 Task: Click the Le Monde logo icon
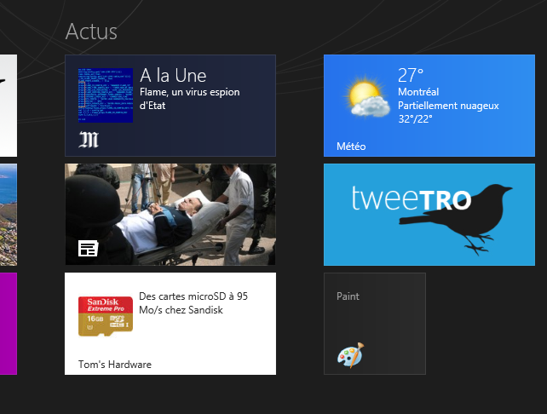89,139
